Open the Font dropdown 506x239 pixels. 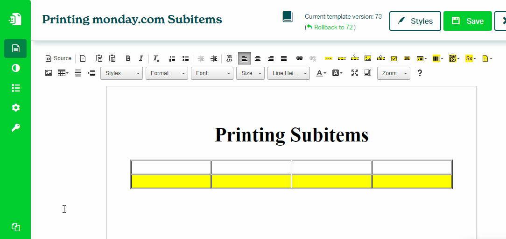[x=211, y=73]
